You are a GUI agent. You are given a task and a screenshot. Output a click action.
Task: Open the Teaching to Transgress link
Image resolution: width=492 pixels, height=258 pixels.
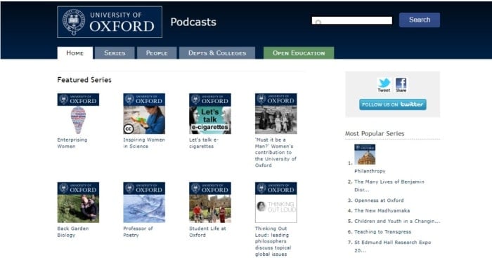382,231
